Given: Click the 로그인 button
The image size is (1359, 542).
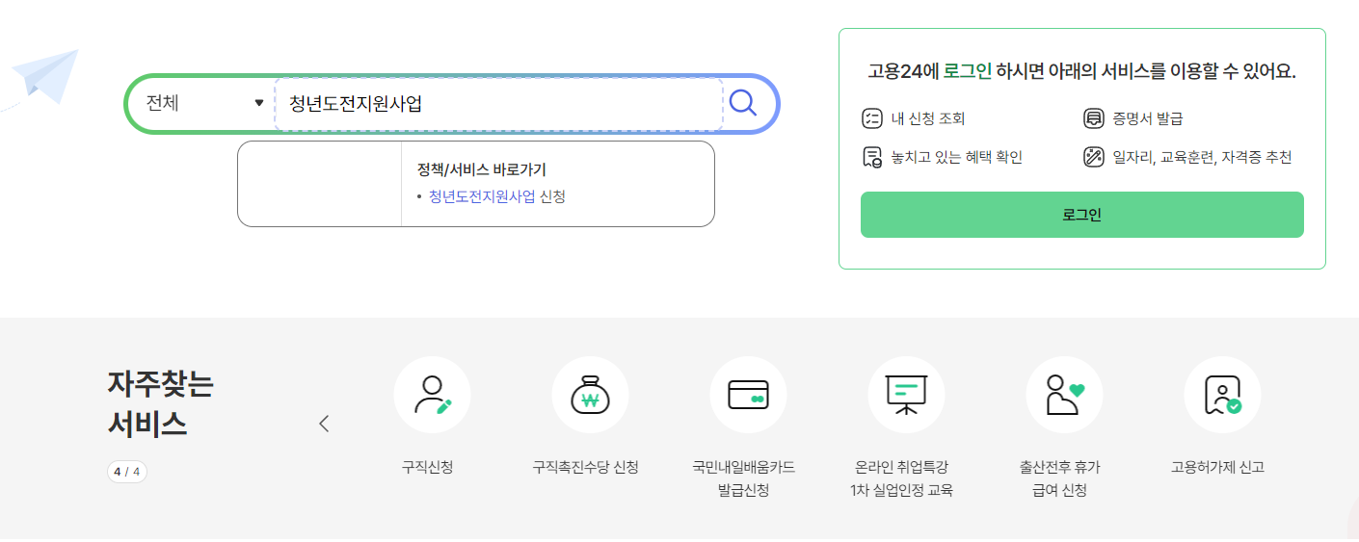Looking at the screenshot, I should (1081, 215).
